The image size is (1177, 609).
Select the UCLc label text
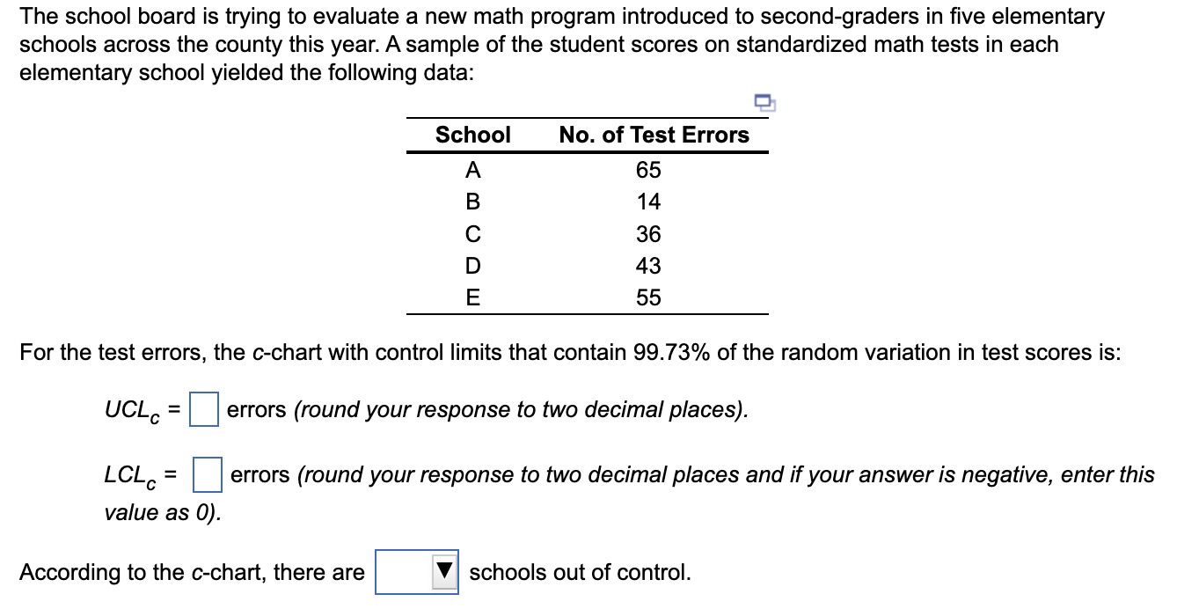(x=132, y=410)
